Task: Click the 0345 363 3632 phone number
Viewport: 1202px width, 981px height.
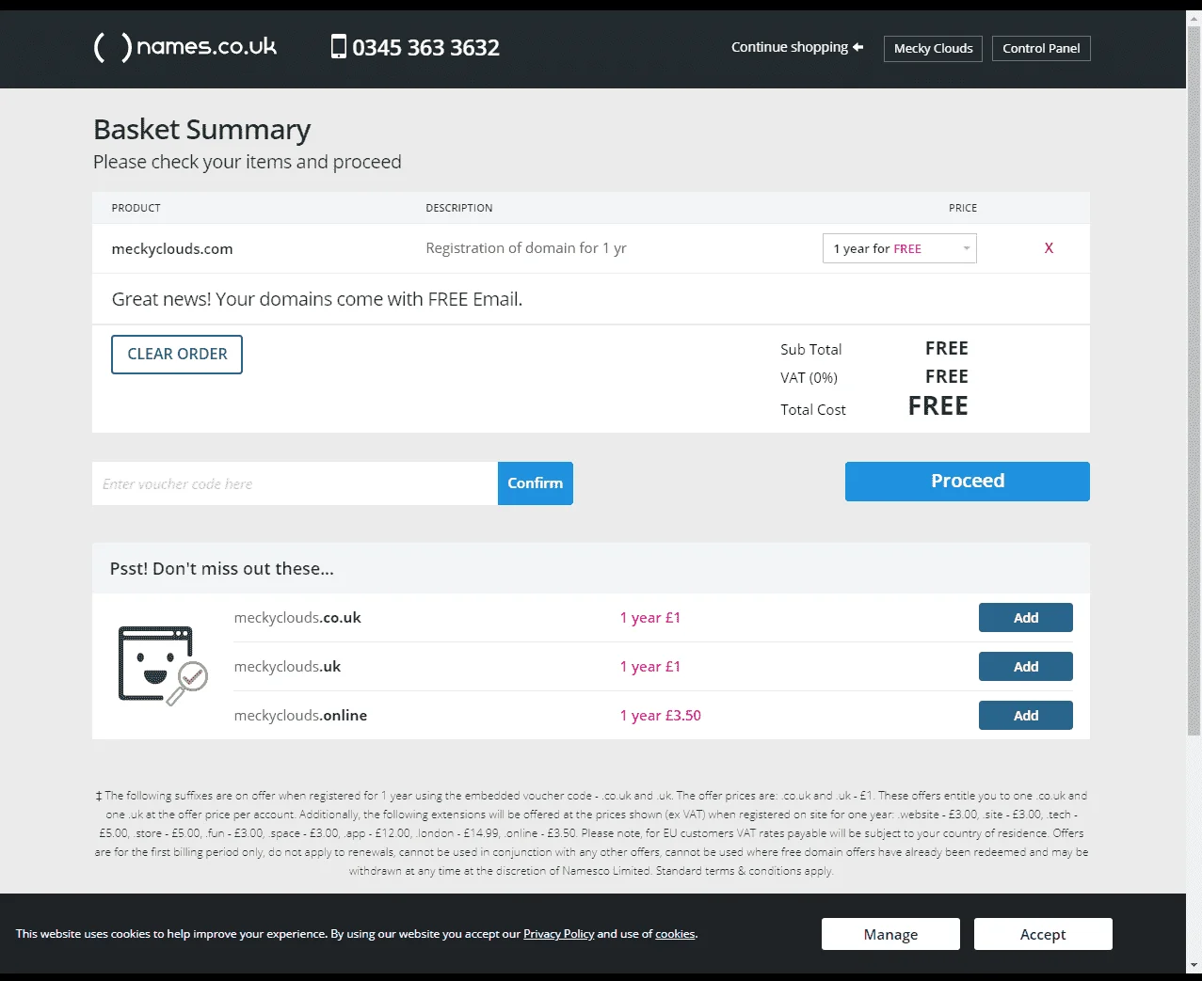Action: [x=425, y=47]
